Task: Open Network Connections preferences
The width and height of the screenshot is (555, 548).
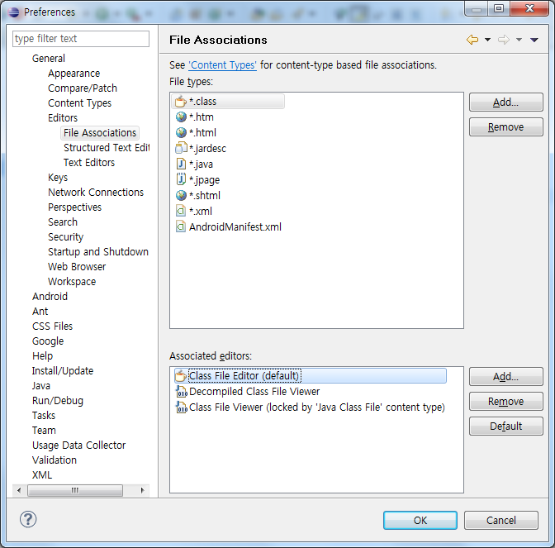Action: click(96, 193)
